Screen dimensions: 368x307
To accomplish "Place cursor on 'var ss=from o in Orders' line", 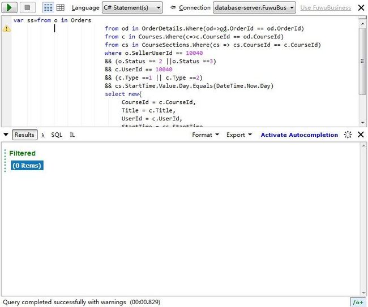I will tap(52, 20).
